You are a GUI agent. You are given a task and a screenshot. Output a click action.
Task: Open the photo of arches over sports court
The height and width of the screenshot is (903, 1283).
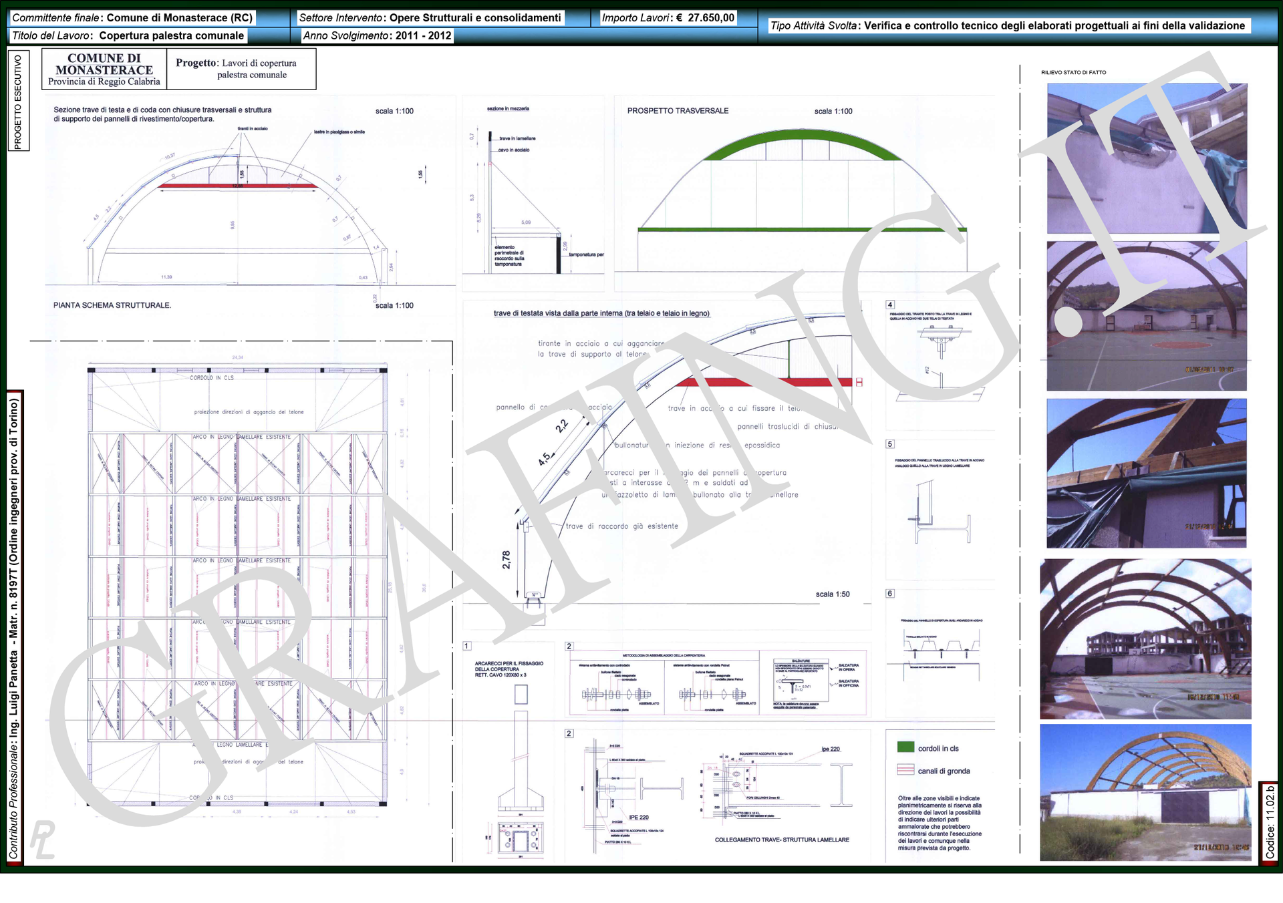(1147, 316)
